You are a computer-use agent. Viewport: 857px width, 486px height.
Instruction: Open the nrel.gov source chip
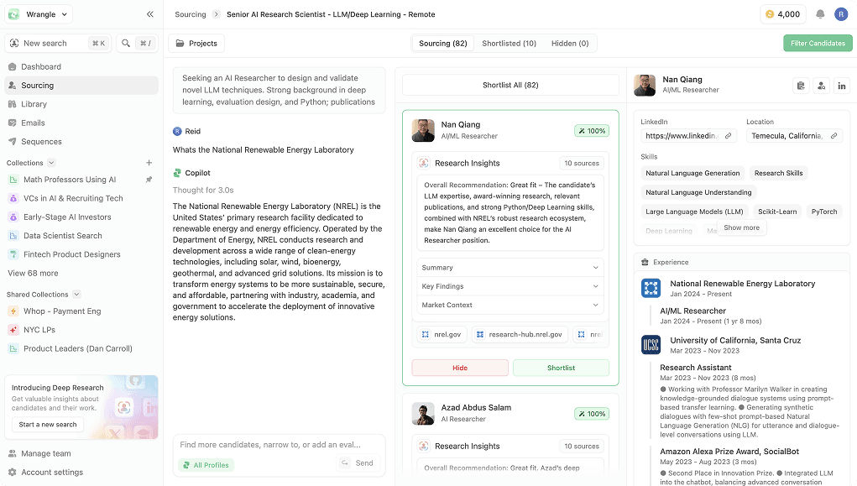tap(442, 335)
